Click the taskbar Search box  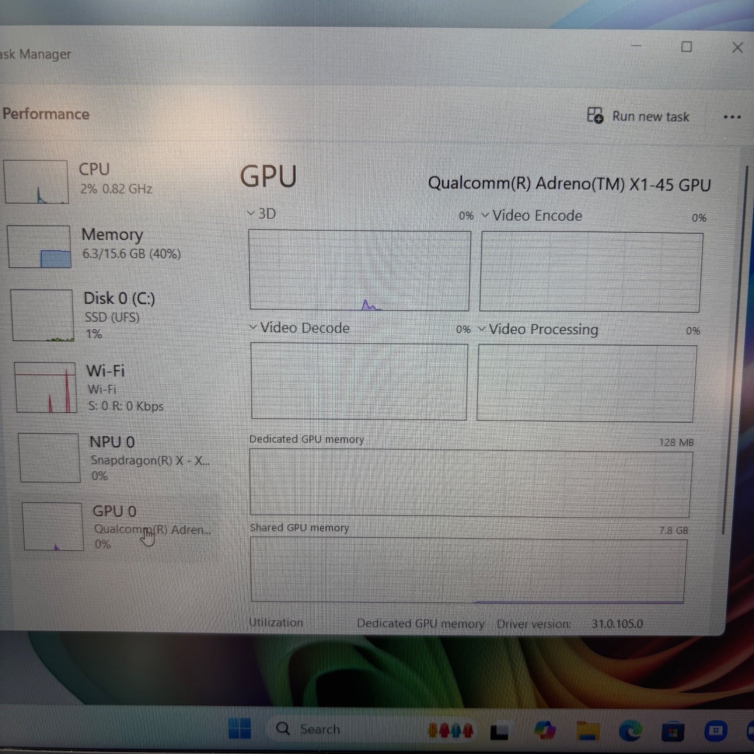point(319,729)
